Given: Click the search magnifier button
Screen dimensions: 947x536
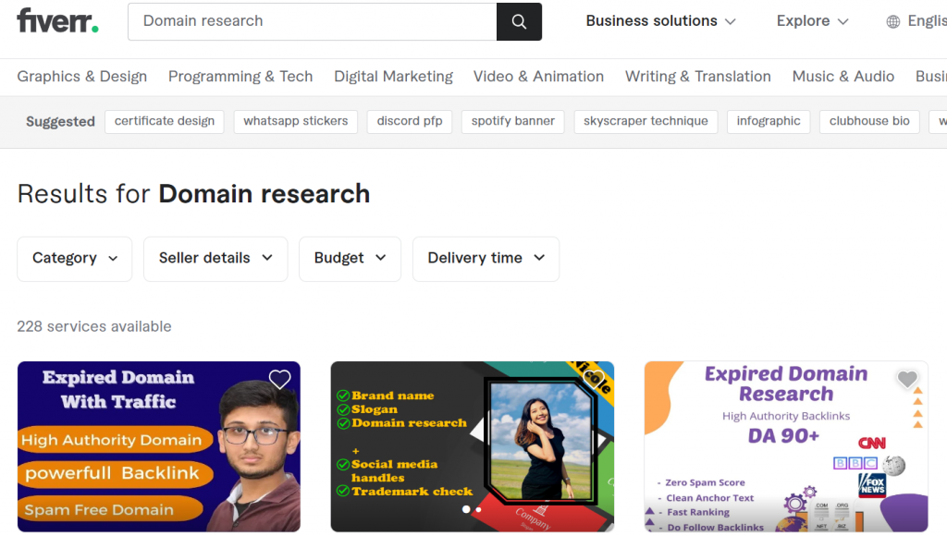Looking at the screenshot, I should 519,21.
